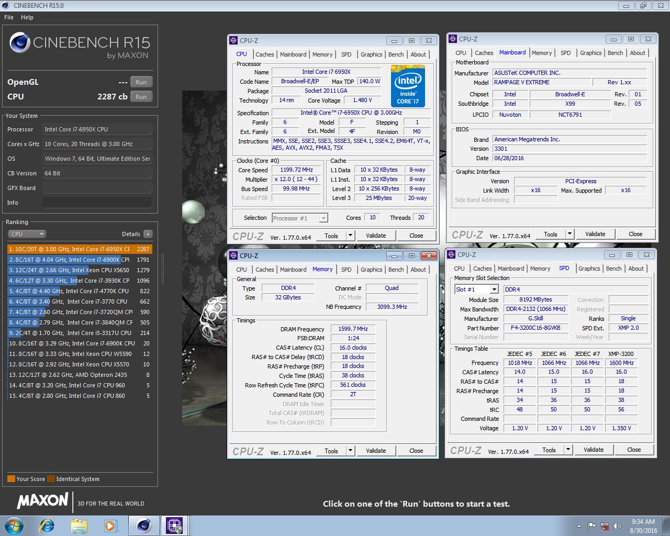This screenshot has height=536, width=670.
Task: Click the BIOS version value 3301
Action: click(x=570, y=149)
